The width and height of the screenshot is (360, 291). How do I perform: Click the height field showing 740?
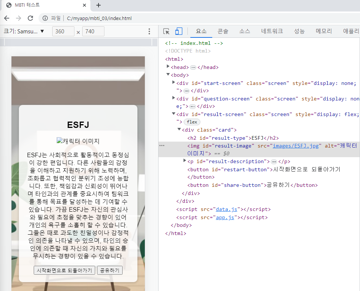tap(93, 31)
